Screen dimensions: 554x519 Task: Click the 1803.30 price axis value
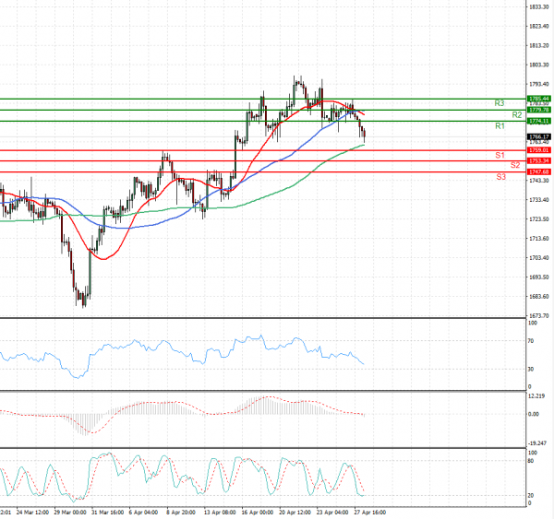click(x=539, y=65)
